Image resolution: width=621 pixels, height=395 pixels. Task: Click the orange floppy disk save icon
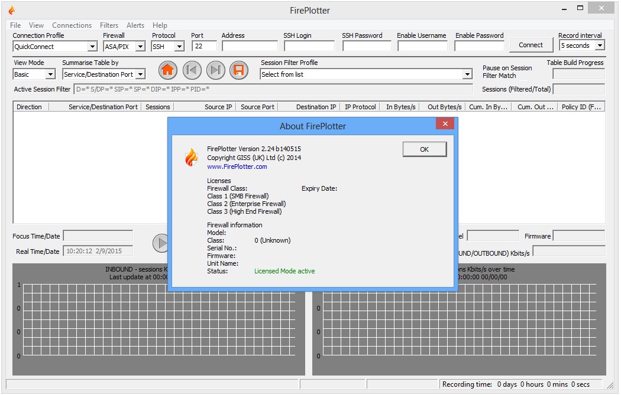pos(239,70)
